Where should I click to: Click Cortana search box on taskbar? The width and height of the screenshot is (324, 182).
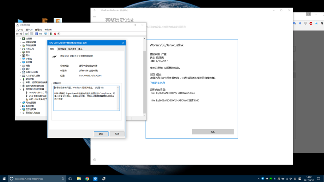[x=37, y=179]
